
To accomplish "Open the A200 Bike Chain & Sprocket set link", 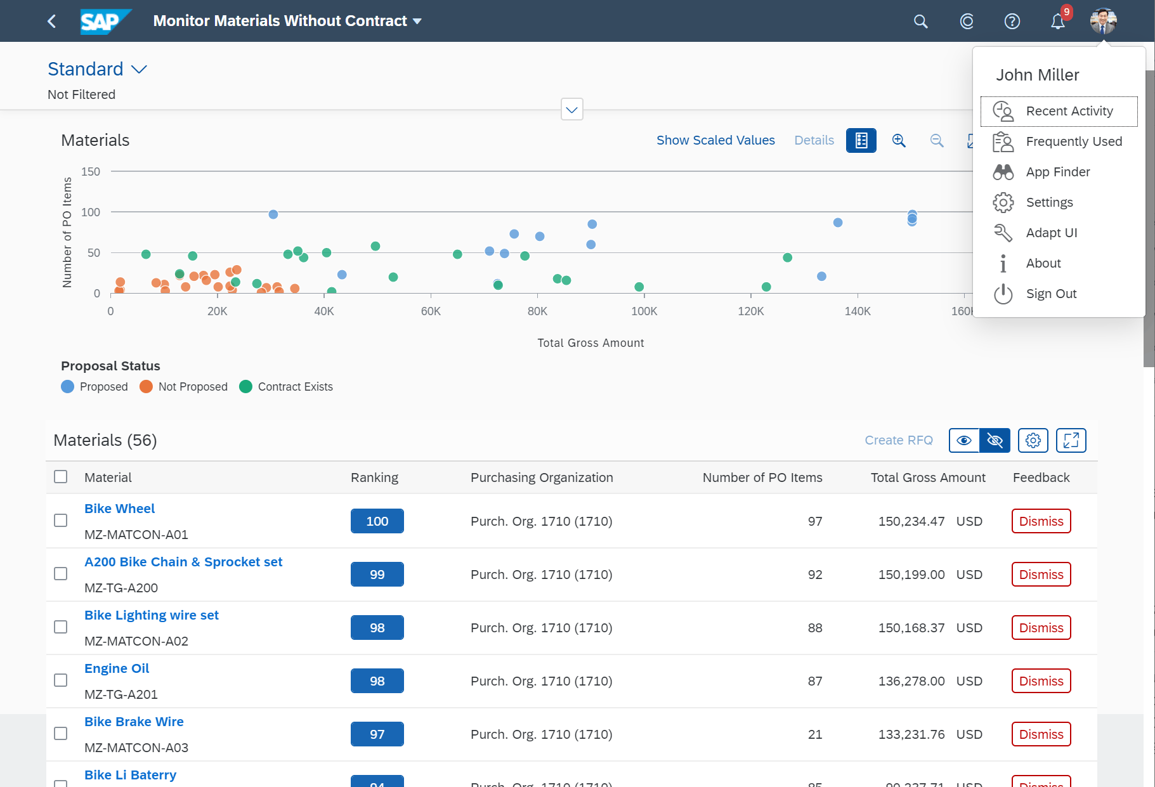I will (x=183, y=562).
